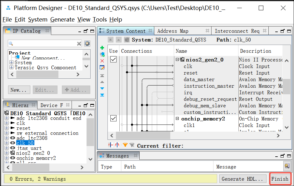
Task: Expand the sw_external_connection hierarchy node
Action: (7, 133)
